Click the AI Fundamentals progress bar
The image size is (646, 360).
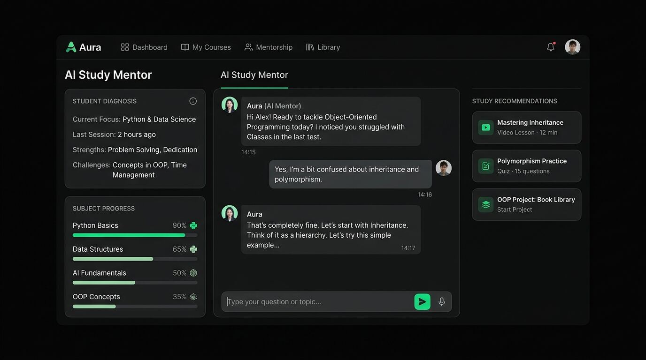coord(135,283)
